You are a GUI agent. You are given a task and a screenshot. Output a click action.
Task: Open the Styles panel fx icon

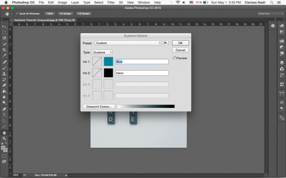(x=282, y=54)
